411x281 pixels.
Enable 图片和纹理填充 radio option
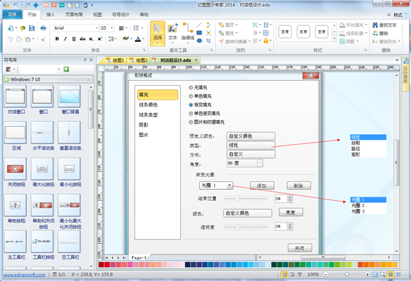pyautogui.click(x=191, y=122)
